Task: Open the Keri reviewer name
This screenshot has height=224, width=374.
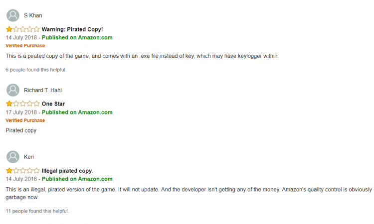Action: point(29,157)
